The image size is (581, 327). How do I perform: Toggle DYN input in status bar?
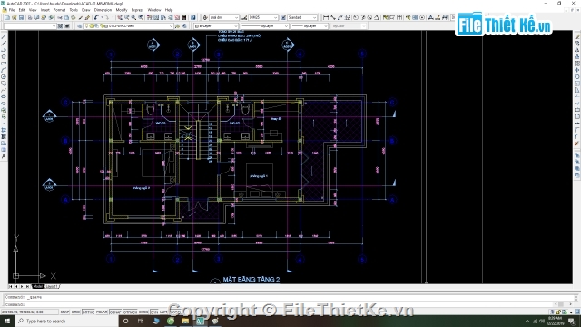154,312
